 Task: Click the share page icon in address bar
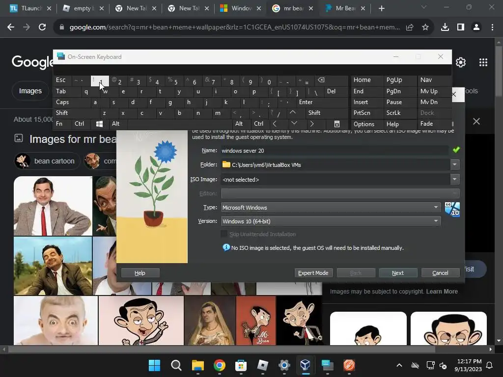coord(409,27)
